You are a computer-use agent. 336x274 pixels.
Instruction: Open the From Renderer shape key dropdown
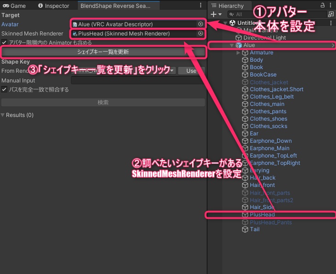[124, 70]
